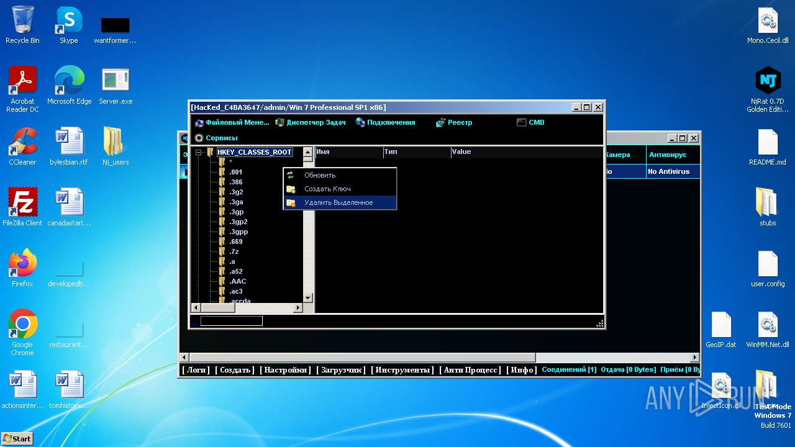Select the Mono.Cecil.dll file
This screenshot has height=447, width=795.
pos(768,25)
